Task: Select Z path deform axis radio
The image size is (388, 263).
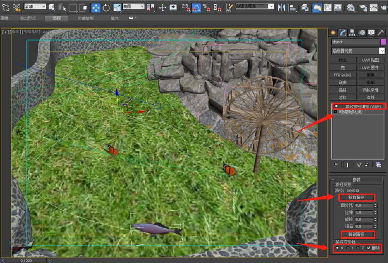Action: [x=358, y=248]
